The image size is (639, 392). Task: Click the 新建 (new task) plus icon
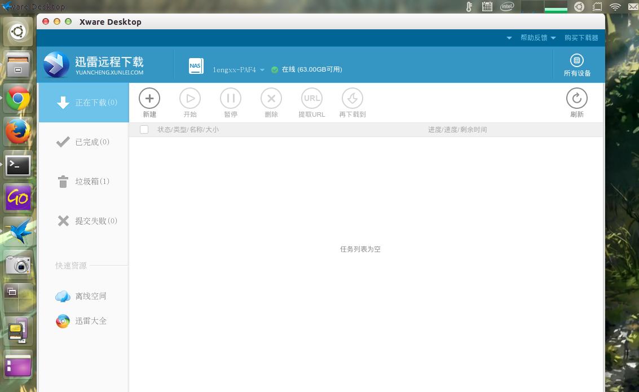pyautogui.click(x=149, y=98)
